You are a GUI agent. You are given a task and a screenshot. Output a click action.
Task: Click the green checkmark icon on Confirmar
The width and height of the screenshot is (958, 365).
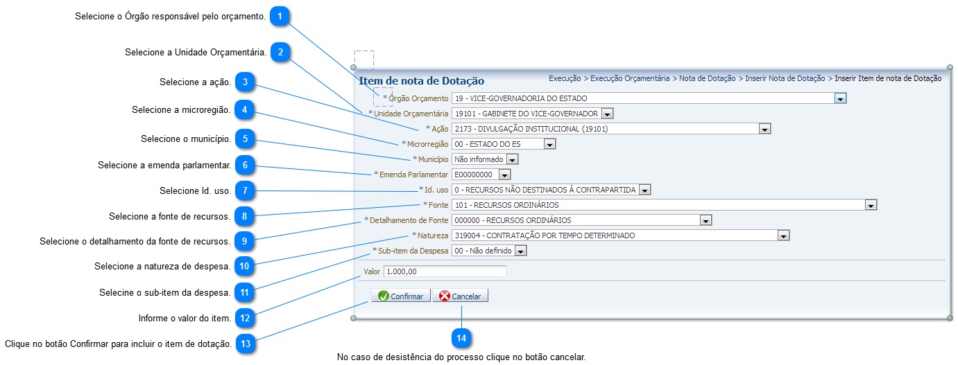(383, 296)
